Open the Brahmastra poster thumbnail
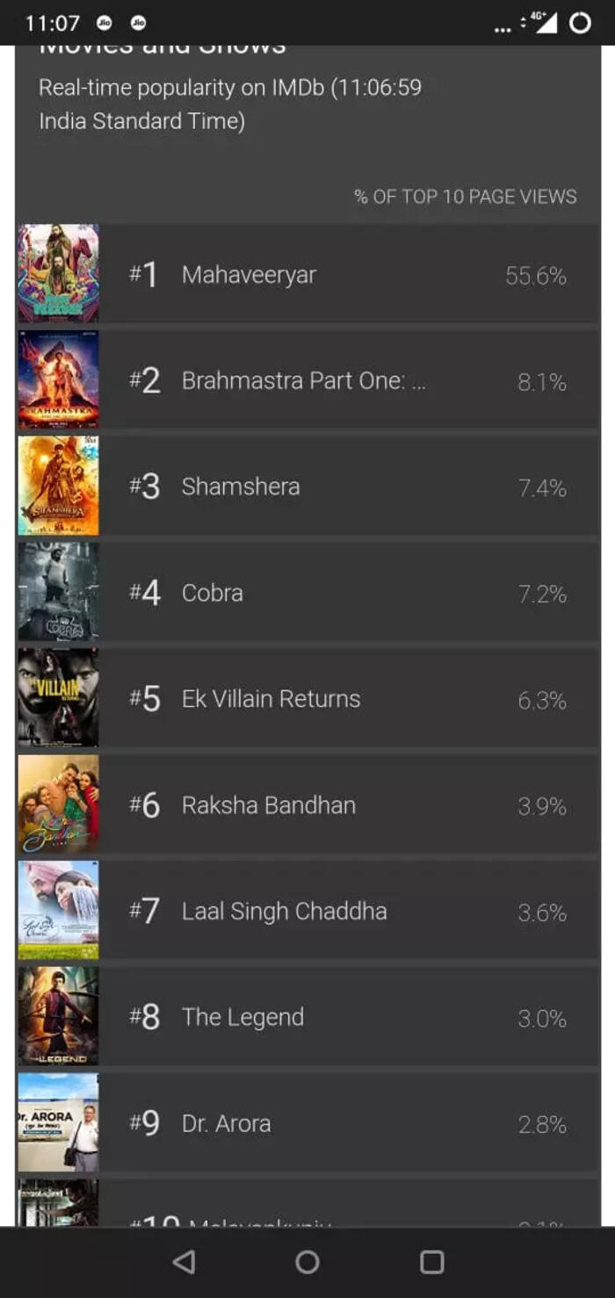 pos(59,379)
